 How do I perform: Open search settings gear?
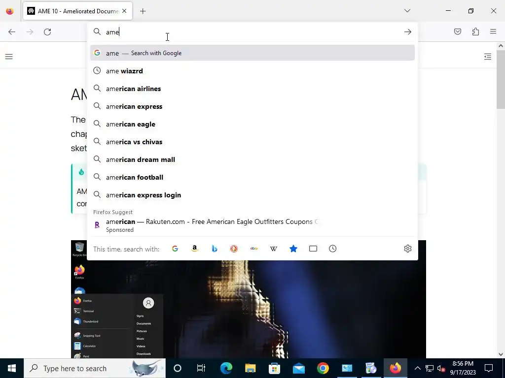click(408, 249)
